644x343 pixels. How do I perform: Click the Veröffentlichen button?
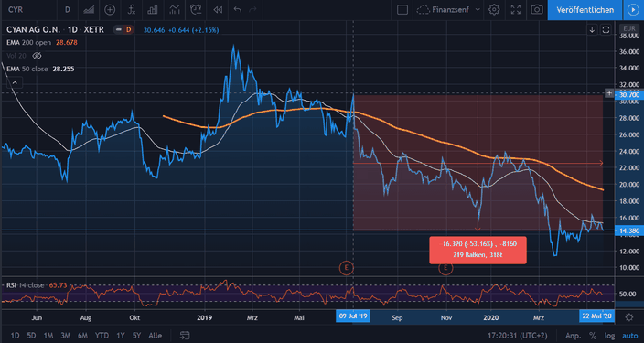(585, 10)
